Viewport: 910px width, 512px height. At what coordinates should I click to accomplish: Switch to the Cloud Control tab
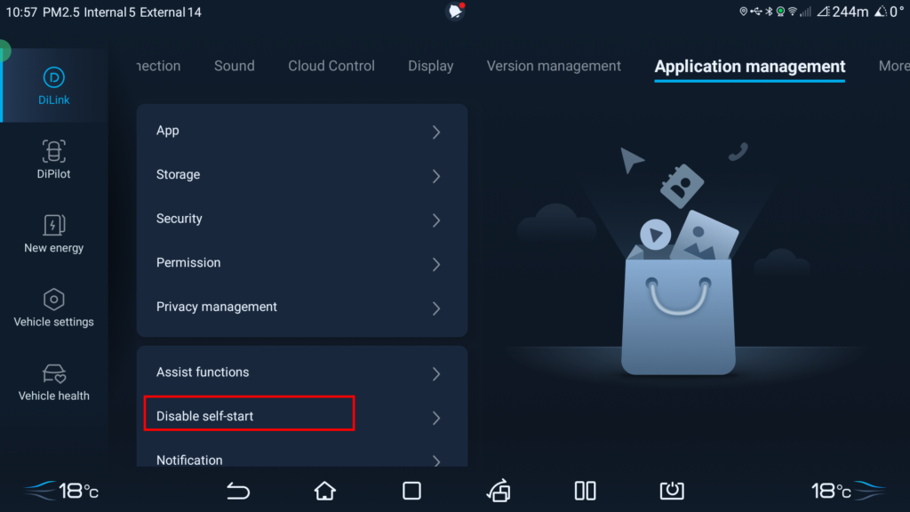point(331,66)
